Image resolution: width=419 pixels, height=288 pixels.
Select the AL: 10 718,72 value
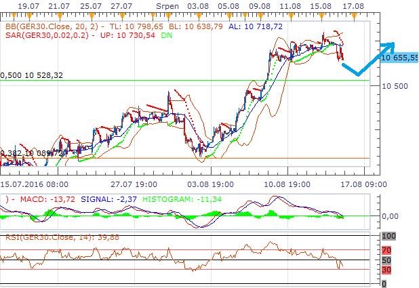(x=256, y=26)
